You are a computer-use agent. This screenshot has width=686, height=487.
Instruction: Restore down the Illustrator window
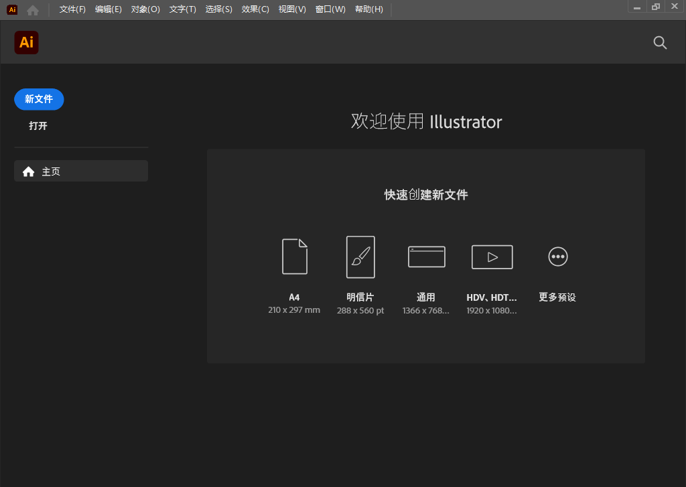656,7
